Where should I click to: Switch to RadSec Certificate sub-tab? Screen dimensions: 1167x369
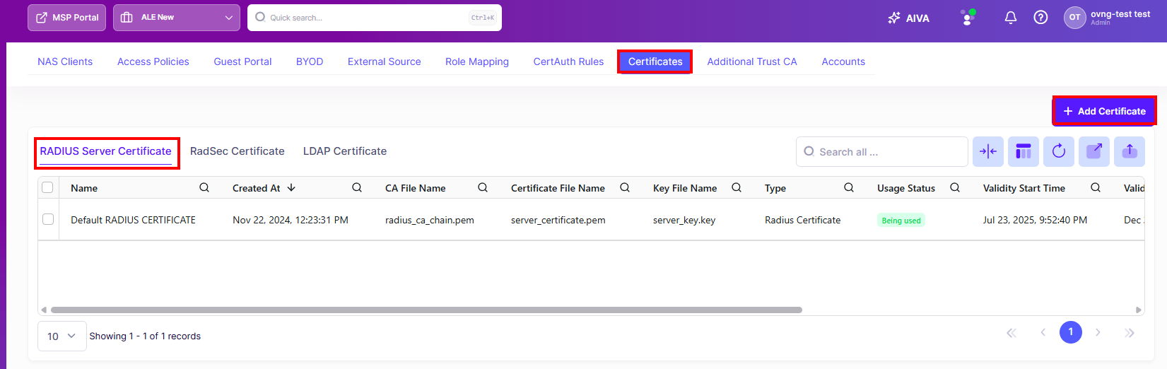237,151
